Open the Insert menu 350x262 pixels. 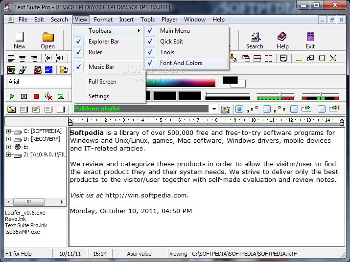tap(126, 20)
